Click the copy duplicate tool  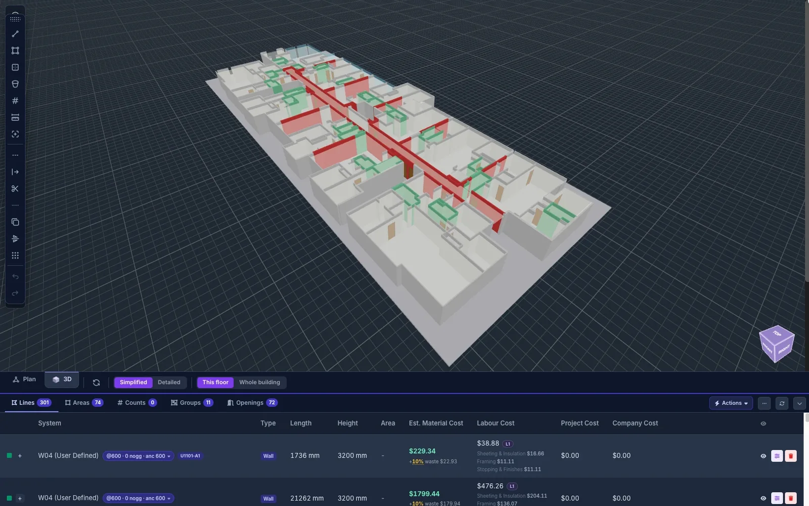(x=15, y=222)
